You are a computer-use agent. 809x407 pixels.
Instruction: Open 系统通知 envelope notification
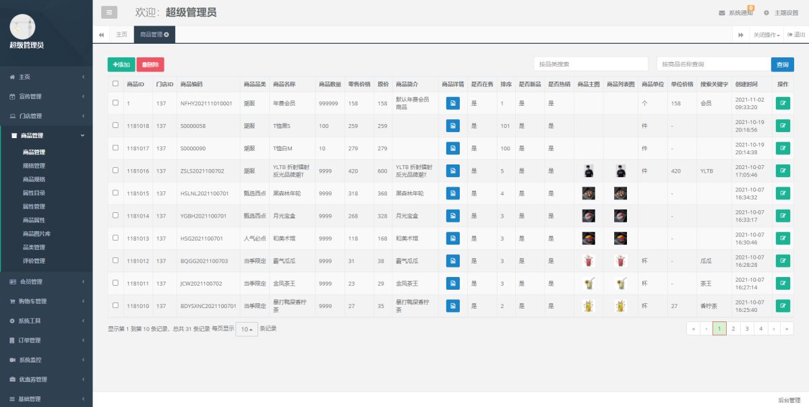pos(736,13)
